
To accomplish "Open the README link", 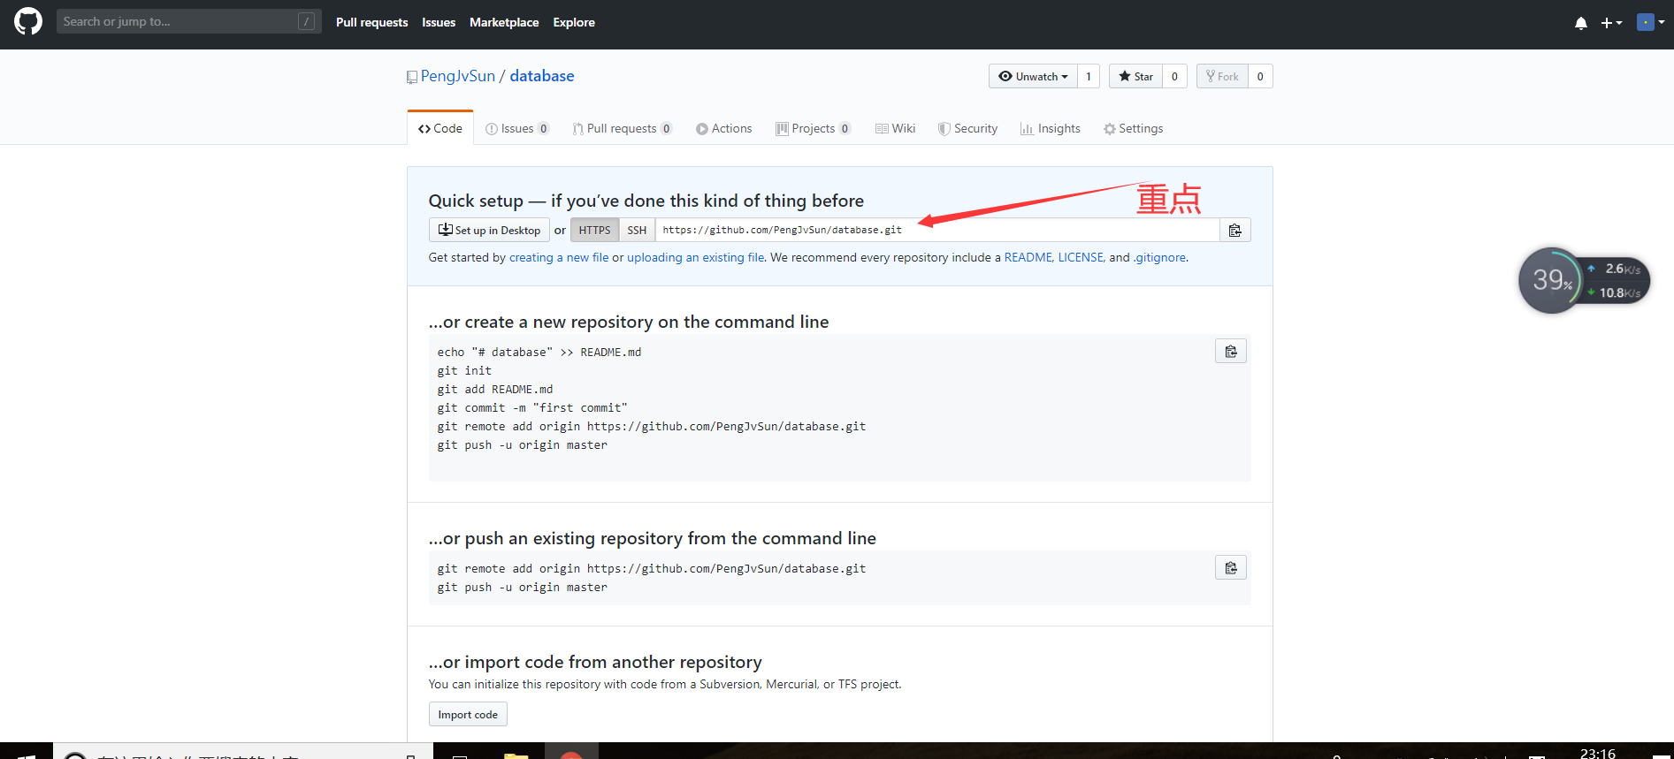I will point(1028,257).
